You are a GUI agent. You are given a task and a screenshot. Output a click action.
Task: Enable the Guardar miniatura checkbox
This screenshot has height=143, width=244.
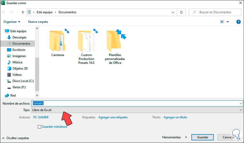coord(39,127)
